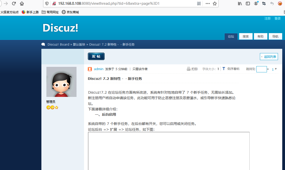Open the tracking protection shield icon
Viewport: 285px width, 170px height.
(46, 4)
